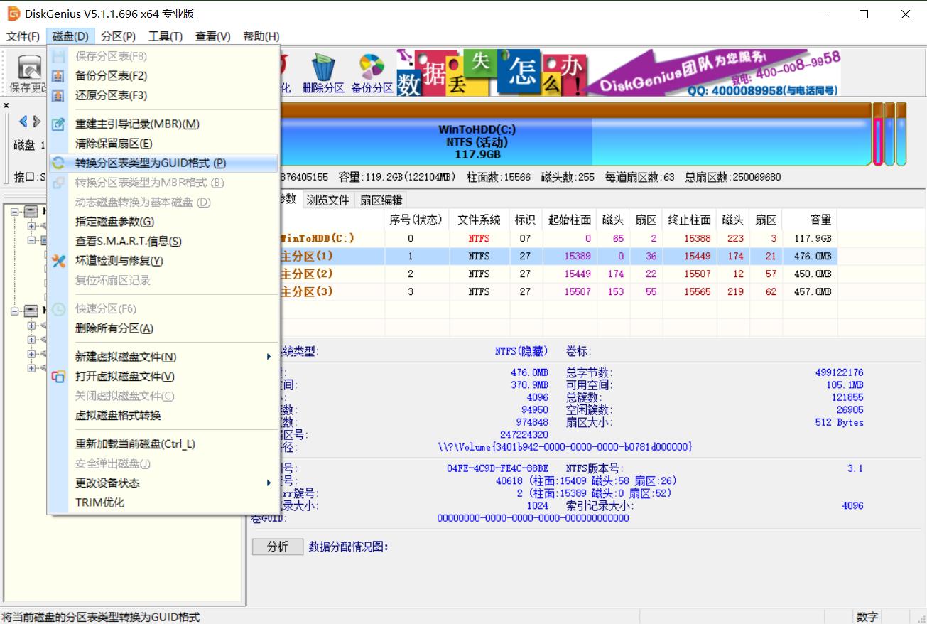Click the lower disk drive icon in tree
Viewport: 927px width, 624px height.
point(31,311)
